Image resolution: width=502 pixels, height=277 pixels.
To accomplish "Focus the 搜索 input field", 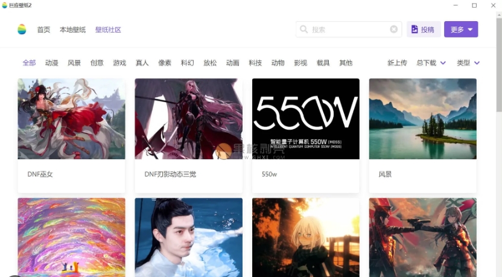I will pos(349,30).
